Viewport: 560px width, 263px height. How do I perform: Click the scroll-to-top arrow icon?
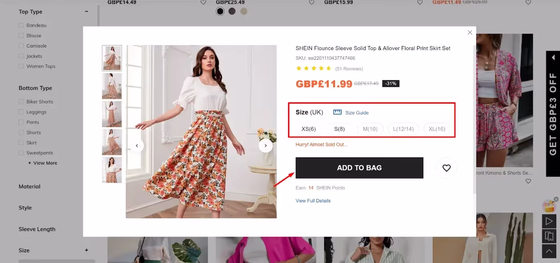549,251
